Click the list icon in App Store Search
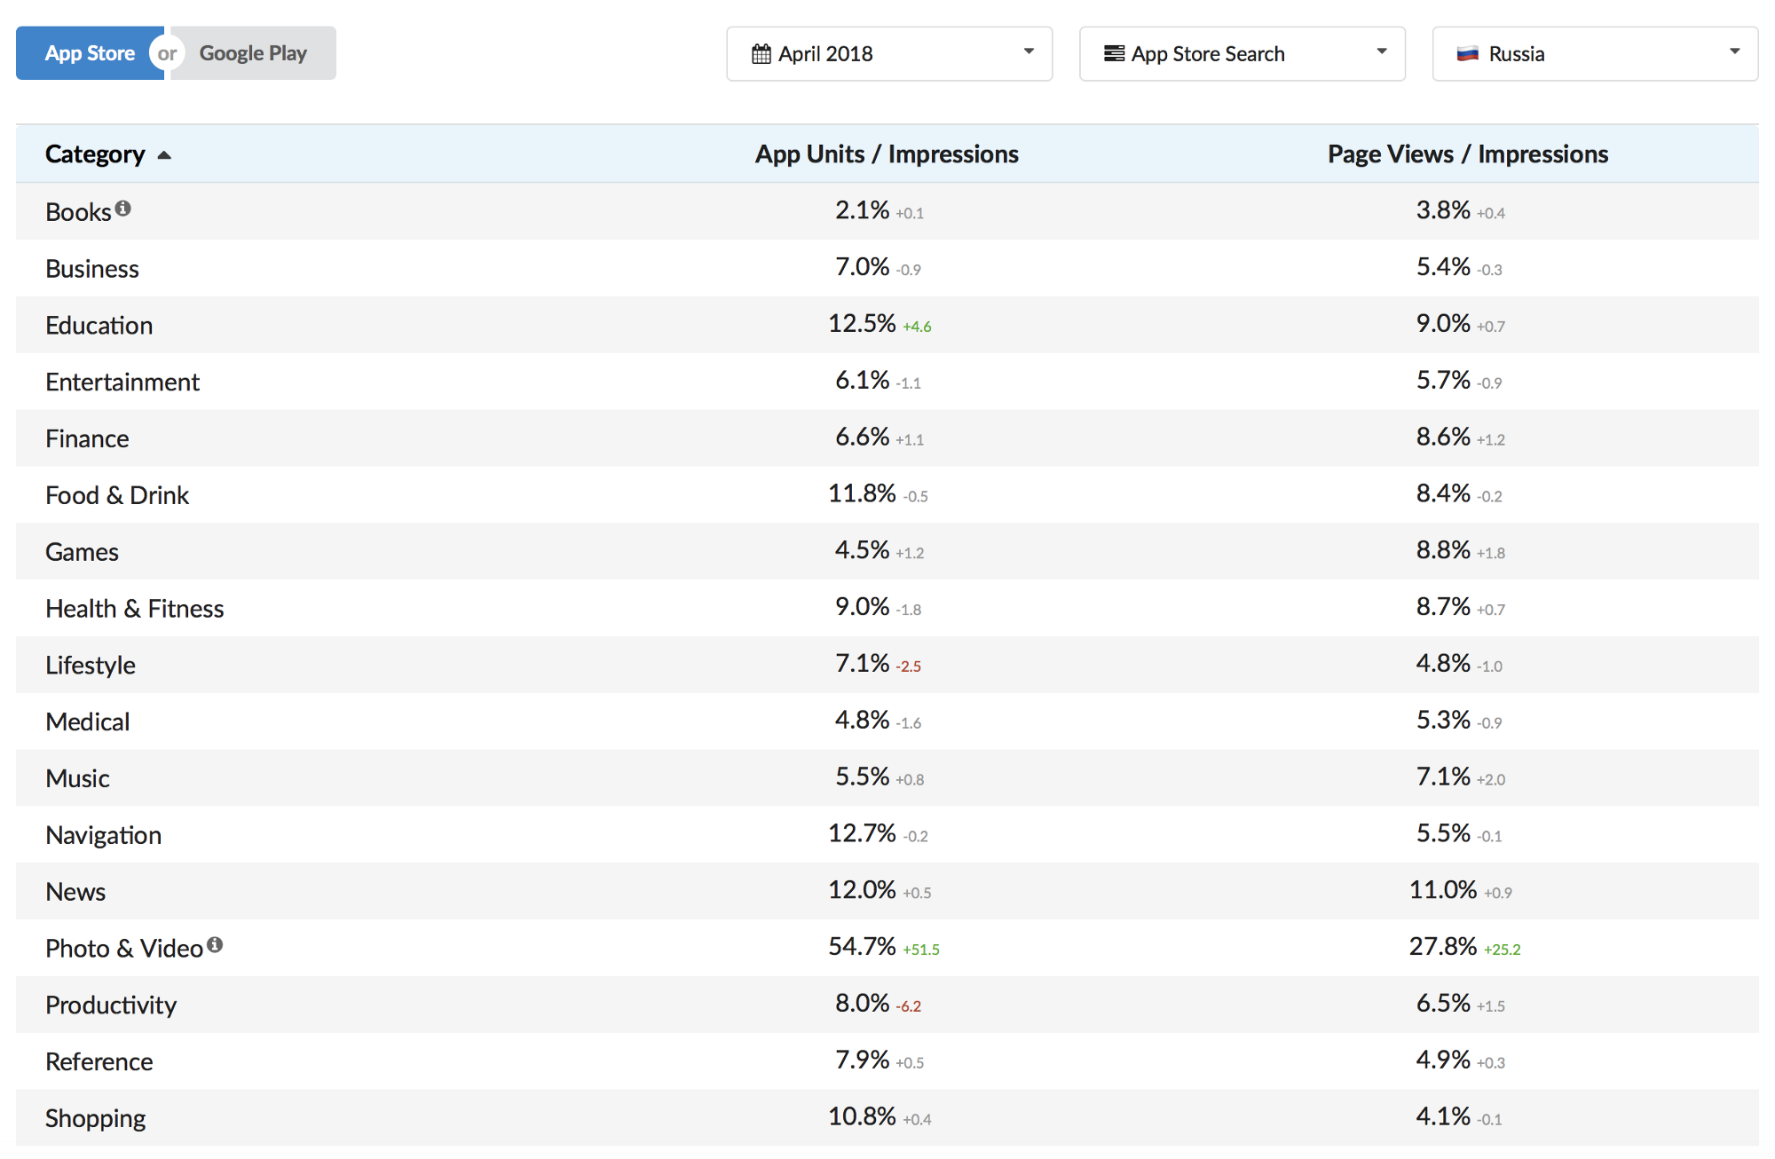 1114,54
